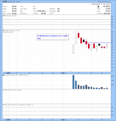Click the EPS label
The image size is (116, 121).
tap(35, 9)
